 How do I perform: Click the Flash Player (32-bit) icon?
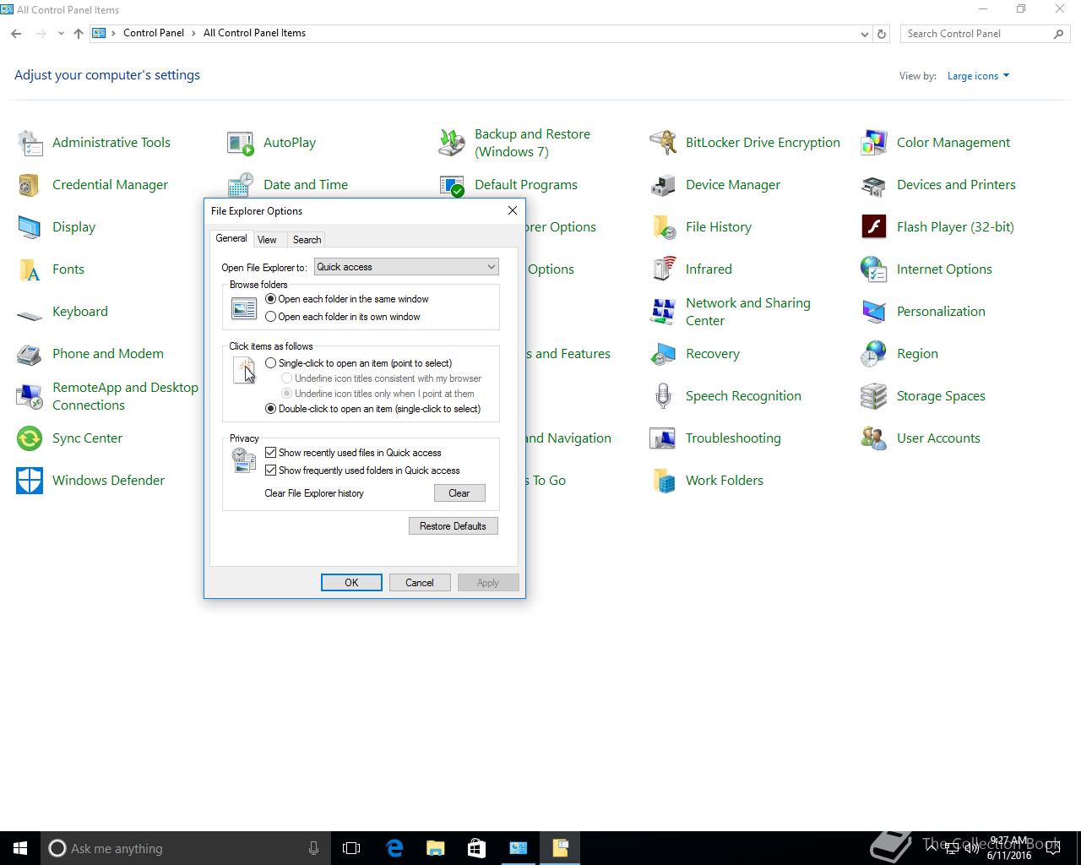pyautogui.click(x=873, y=227)
